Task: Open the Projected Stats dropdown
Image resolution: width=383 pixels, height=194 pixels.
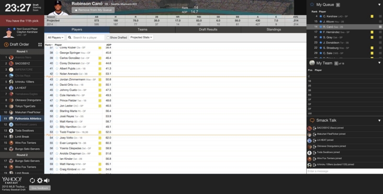Action: 141,37
